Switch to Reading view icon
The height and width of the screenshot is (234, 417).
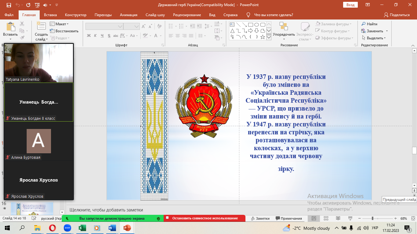point(338,218)
